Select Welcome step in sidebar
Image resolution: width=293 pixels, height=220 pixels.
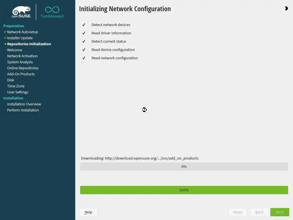click(x=15, y=50)
